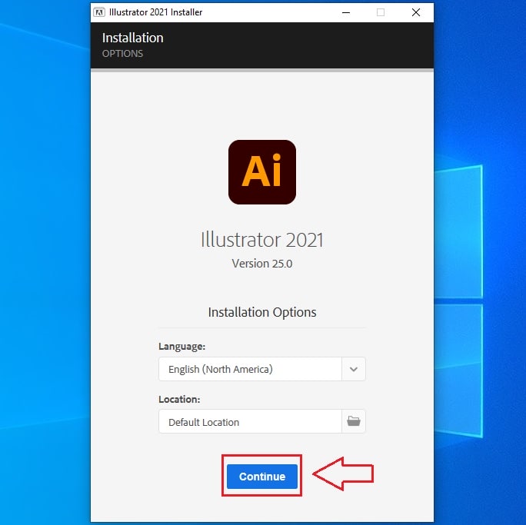Click the Illustrator Ai logo icon
Screen dimensions: 526x525
coord(262,172)
